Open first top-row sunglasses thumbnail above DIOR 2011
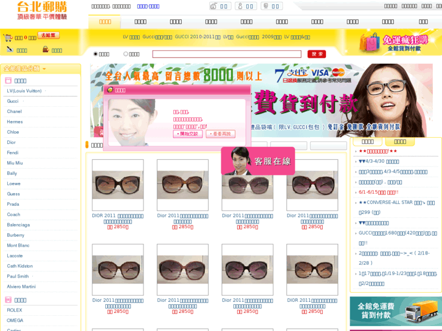 [x=118, y=185]
